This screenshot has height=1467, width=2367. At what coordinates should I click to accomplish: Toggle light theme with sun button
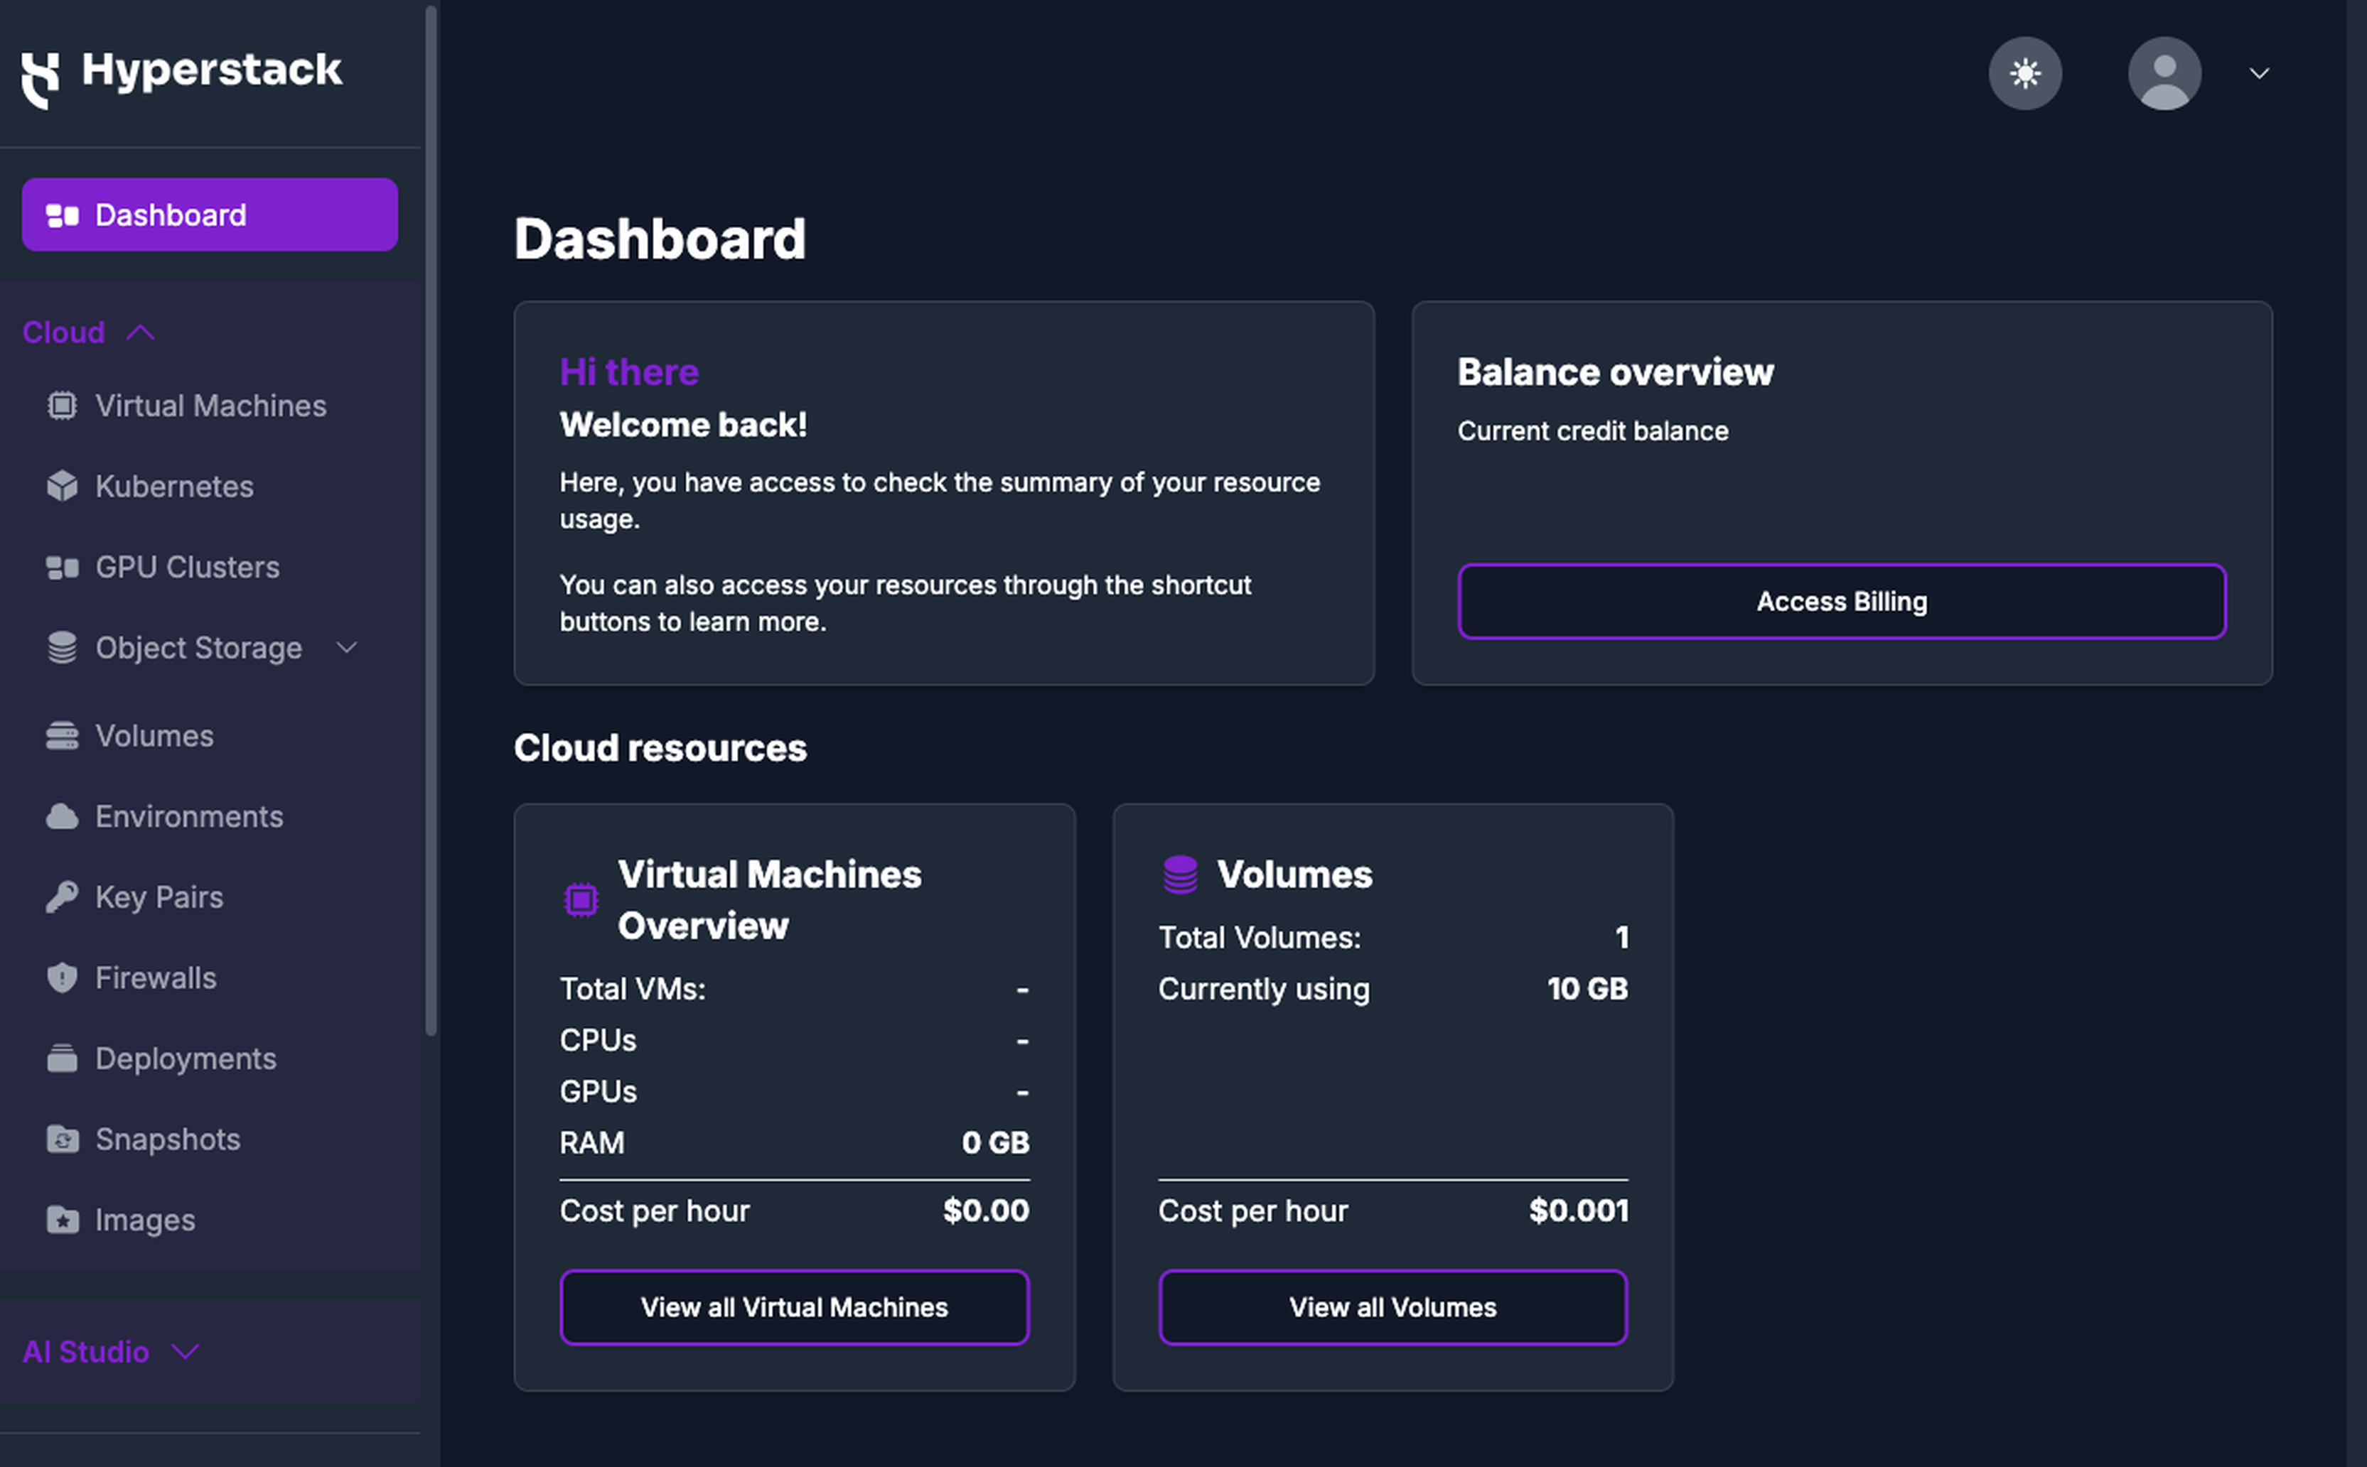(x=2024, y=74)
